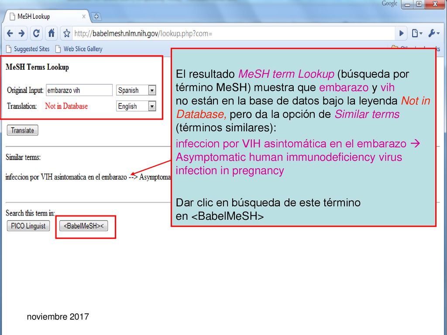Screen dimensions: 447x335
Task: Click the PICO Linguist button
Action: (28, 226)
